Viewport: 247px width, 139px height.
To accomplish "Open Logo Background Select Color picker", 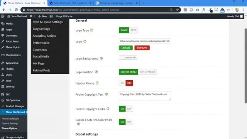I will (128, 58).
